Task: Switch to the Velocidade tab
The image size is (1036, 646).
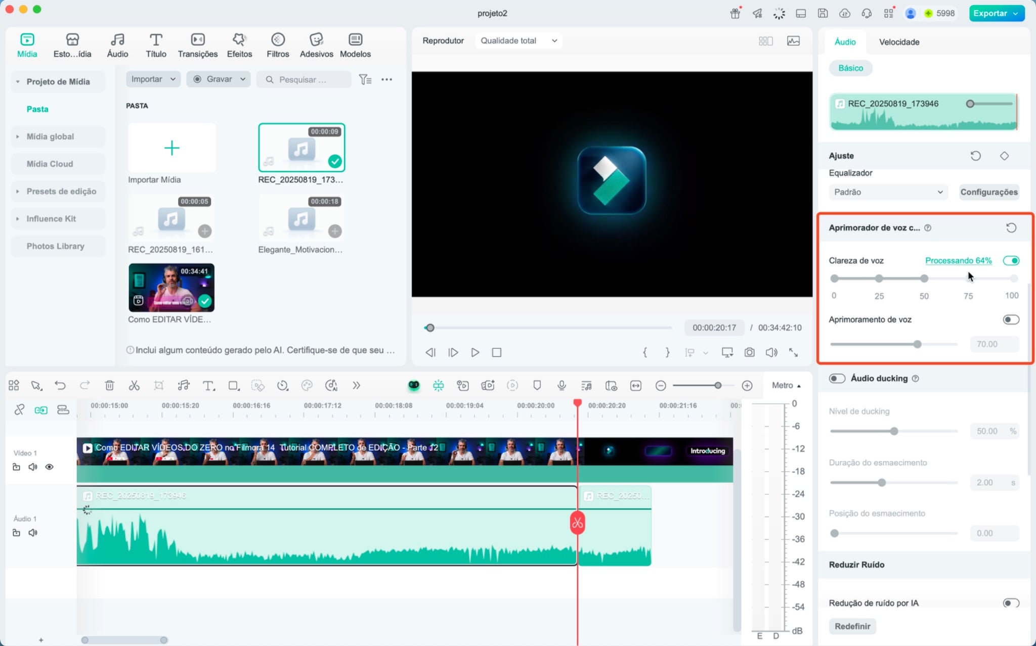Action: [x=899, y=42]
